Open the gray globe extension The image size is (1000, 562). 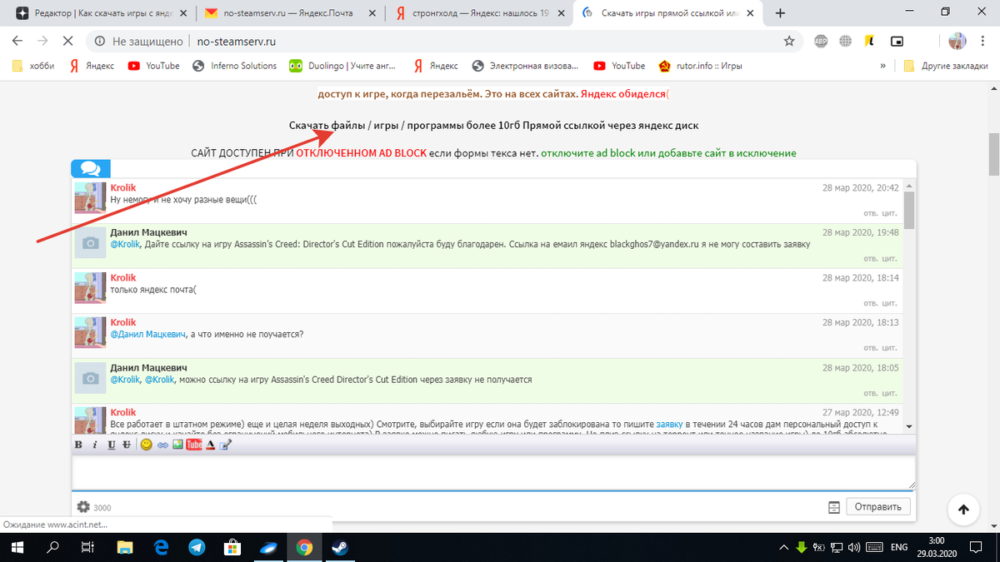(x=845, y=41)
